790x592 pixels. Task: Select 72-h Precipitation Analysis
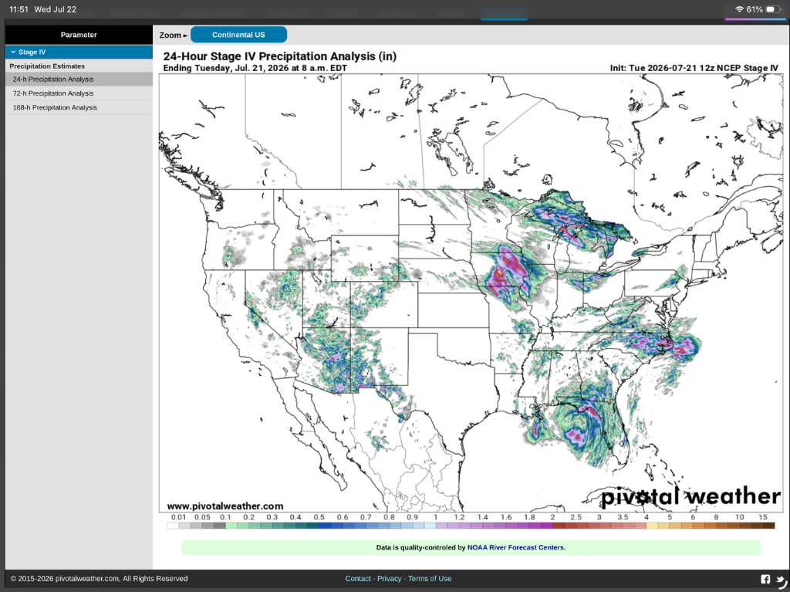tap(79, 93)
